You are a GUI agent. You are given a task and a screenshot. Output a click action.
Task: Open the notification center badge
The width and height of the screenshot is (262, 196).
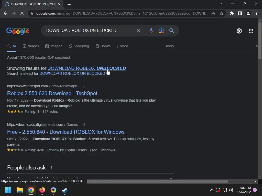coord(255,190)
